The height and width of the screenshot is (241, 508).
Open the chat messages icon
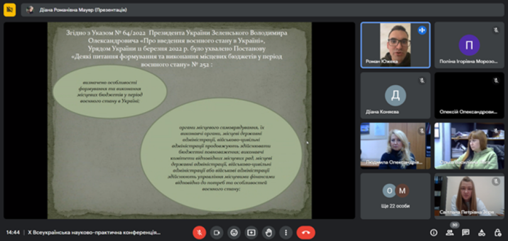(x=465, y=232)
